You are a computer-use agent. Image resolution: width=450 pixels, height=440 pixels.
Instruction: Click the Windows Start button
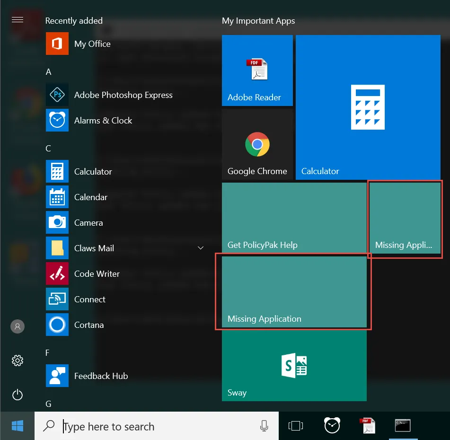[18, 426]
